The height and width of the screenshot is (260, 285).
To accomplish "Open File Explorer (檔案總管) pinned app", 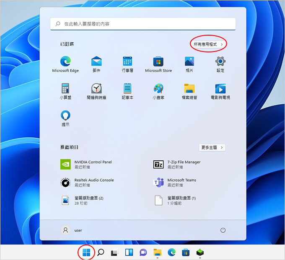I will pos(189,91).
